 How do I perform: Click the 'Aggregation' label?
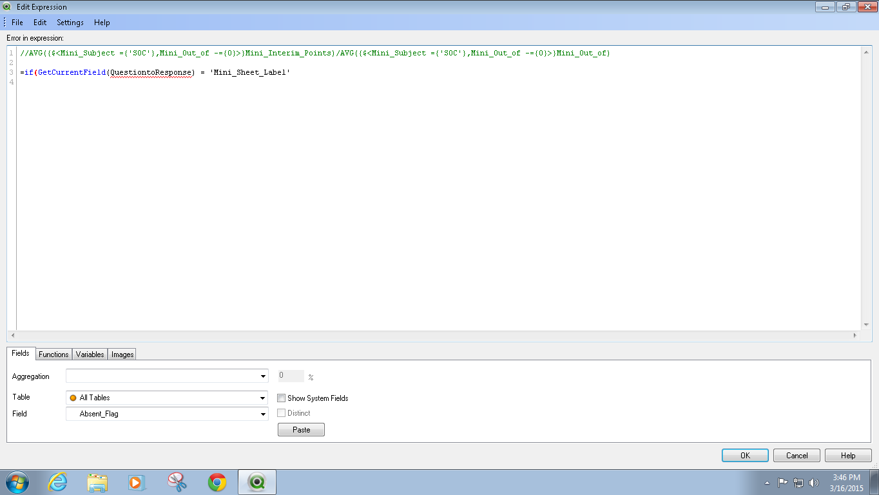[31, 376]
